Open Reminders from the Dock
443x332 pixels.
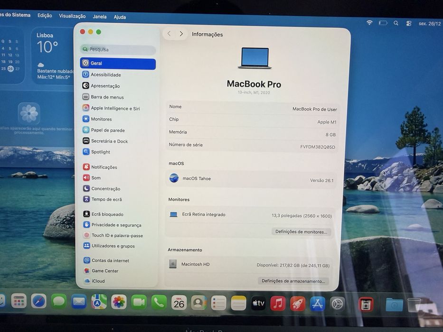click(x=219, y=303)
